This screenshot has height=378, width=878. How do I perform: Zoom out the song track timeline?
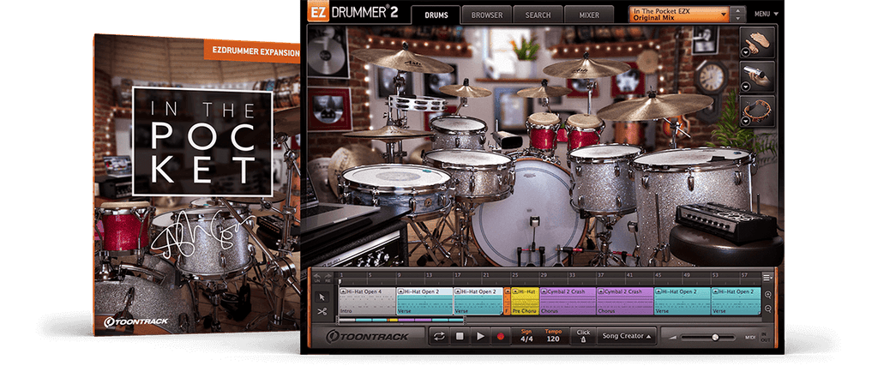point(768,309)
